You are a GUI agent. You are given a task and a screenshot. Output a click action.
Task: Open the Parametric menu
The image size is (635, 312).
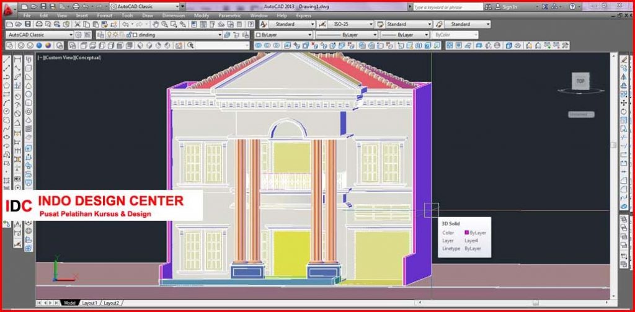pos(229,16)
